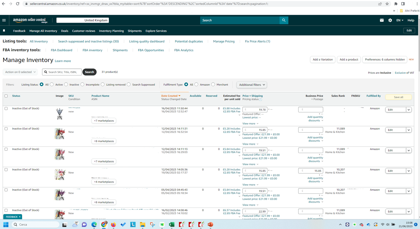This screenshot has width=420, height=229.
Task: Select the select-all checkbox in table header
Action: click(x=6, y=96)
